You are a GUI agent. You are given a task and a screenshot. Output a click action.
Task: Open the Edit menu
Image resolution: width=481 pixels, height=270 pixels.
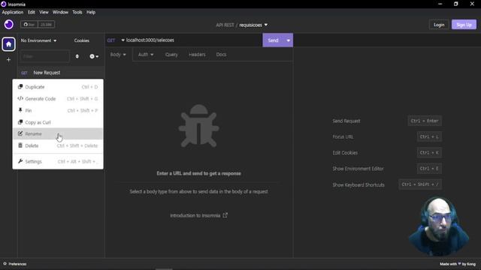point(32,12)
